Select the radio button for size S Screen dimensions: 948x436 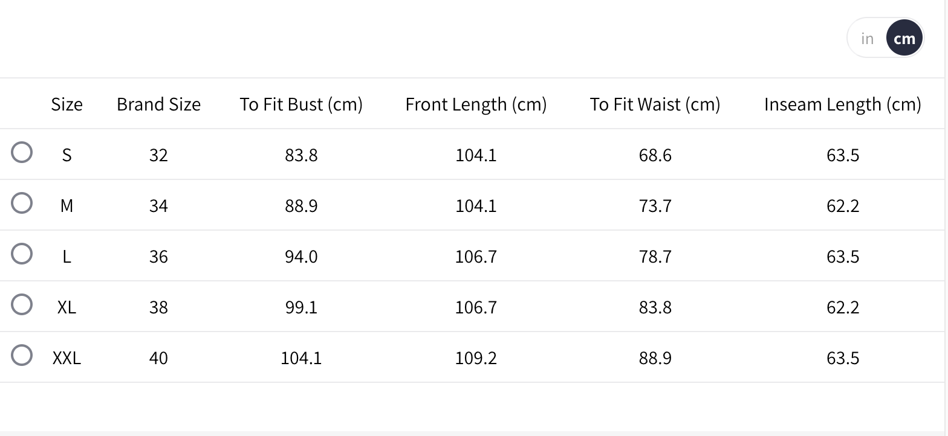pos(22,153)
